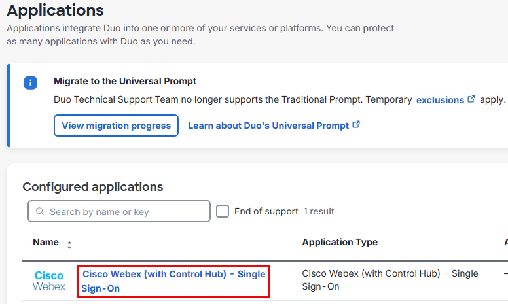Click the "End of support" label text
This screenshot has width=508, height=304.
tap(266, 211)
